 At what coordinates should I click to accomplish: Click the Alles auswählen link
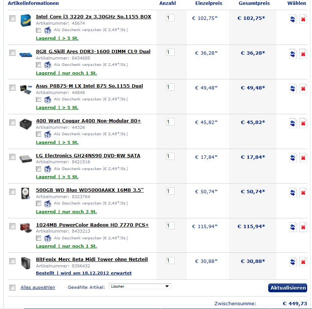(x=38, y=287)
